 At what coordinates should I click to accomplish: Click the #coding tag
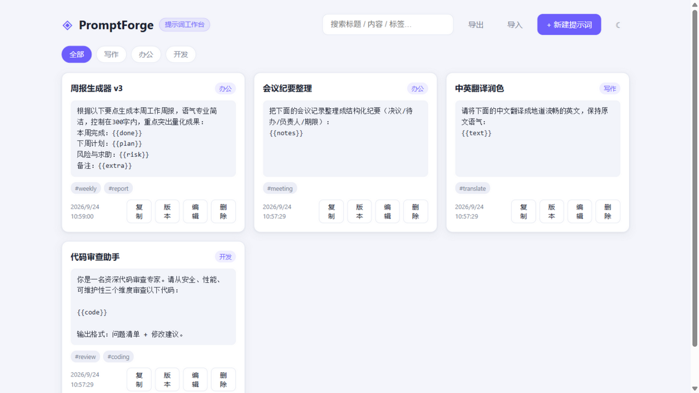click(x=119, y=356)
